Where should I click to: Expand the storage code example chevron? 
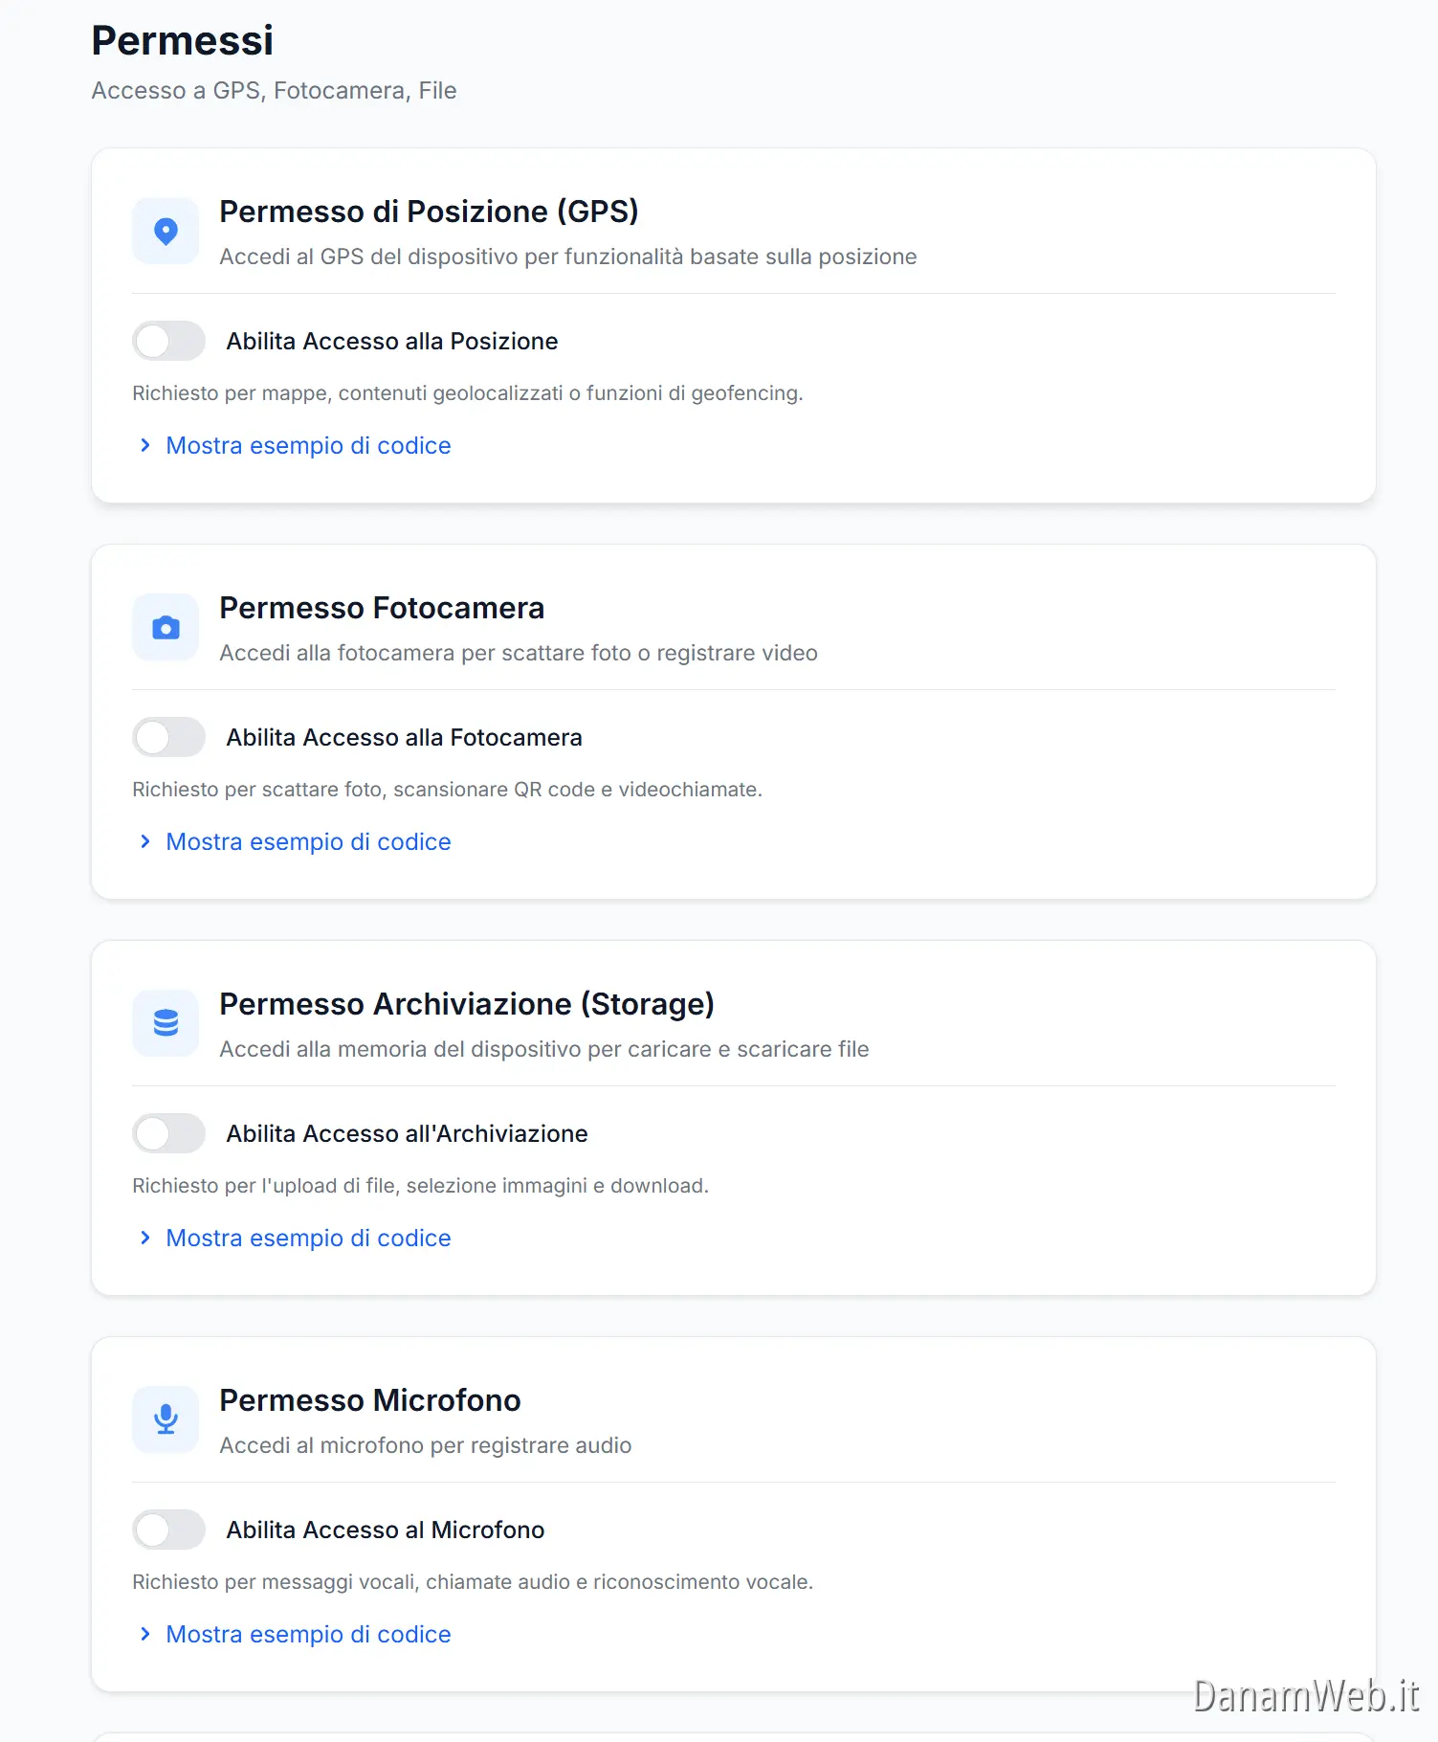point(145,1238)
